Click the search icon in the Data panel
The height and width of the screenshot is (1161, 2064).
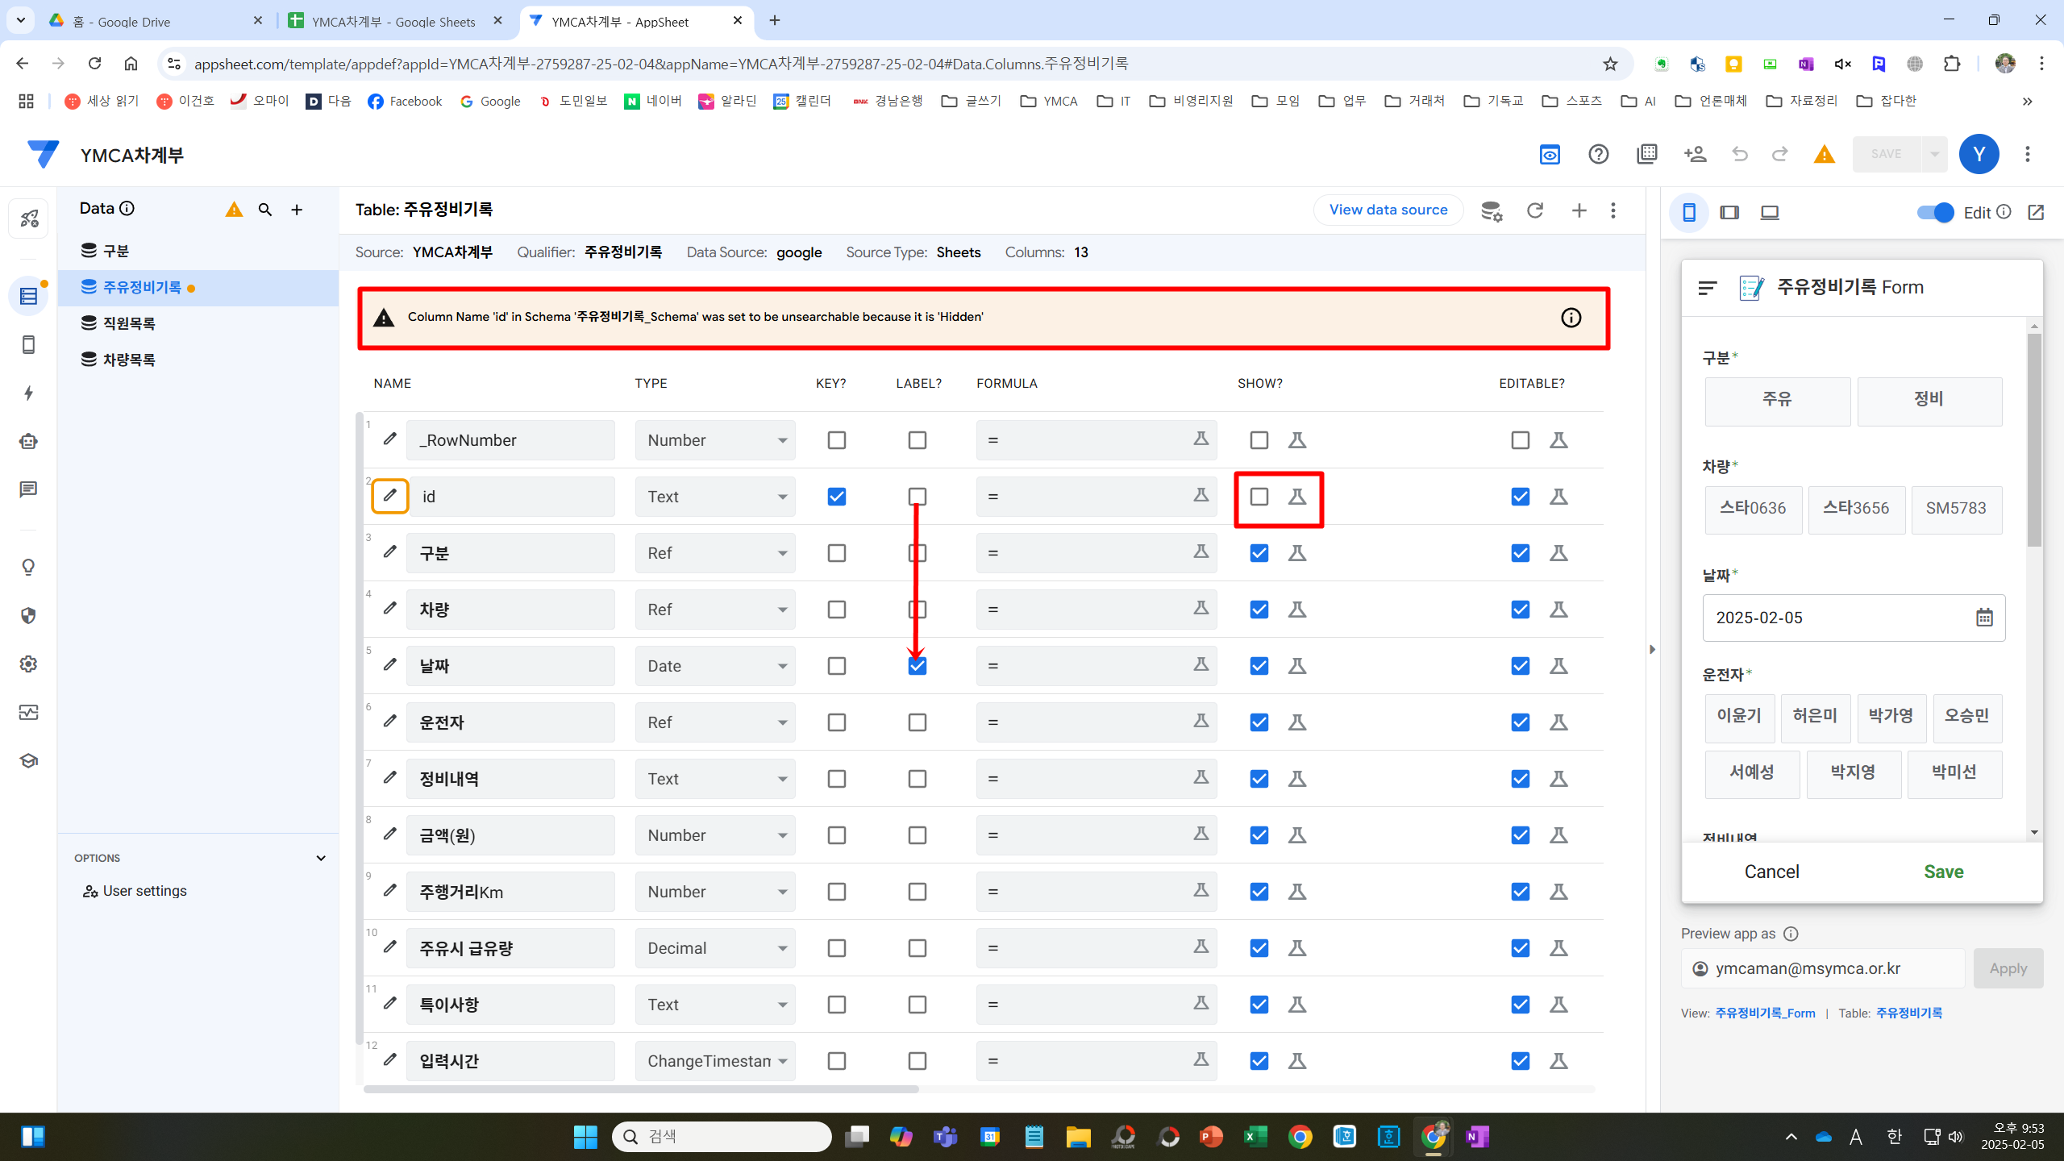tap(265, 210)
